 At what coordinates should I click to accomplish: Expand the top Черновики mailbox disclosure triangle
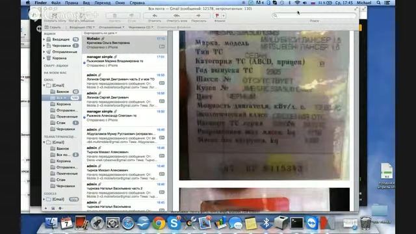coord(44,45)
